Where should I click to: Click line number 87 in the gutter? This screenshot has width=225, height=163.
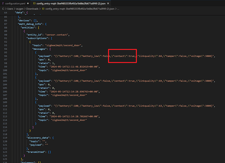tap(6, 24)
